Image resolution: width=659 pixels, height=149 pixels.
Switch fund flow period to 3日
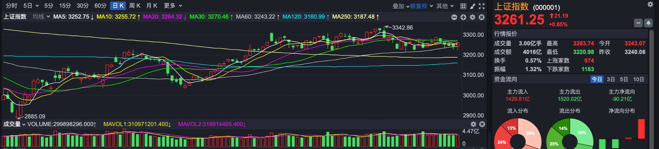click(x=611, y=79)
